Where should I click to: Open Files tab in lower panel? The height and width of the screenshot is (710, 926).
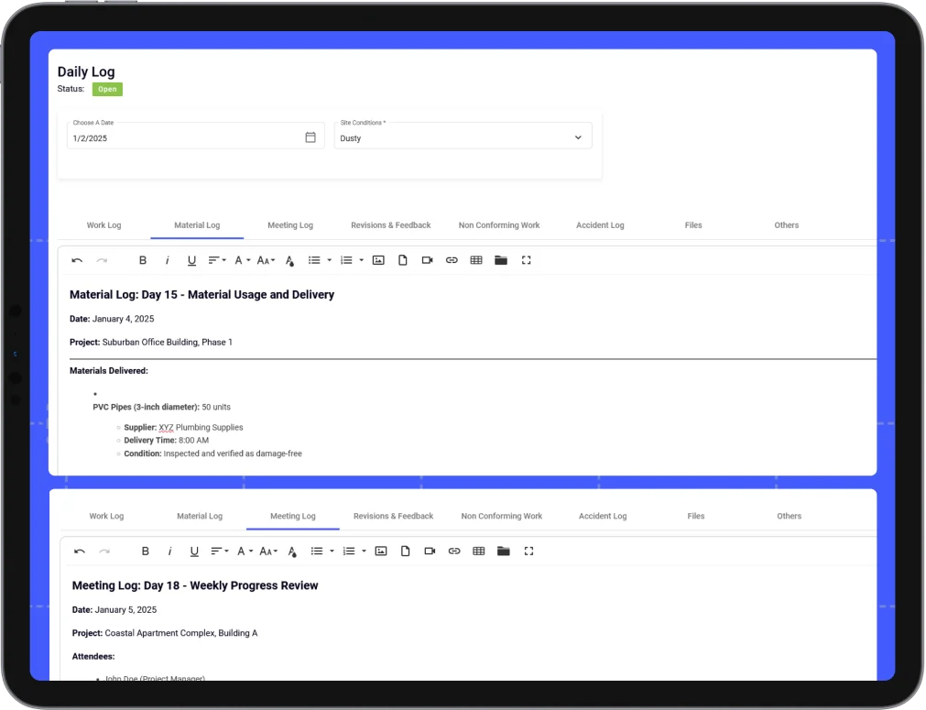pyautogui.click(x=696, y=517)
